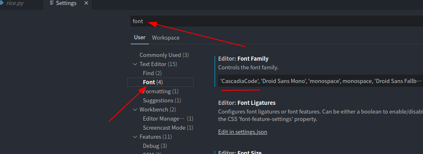Select the User settings scope tab

(x=140, y=38)
